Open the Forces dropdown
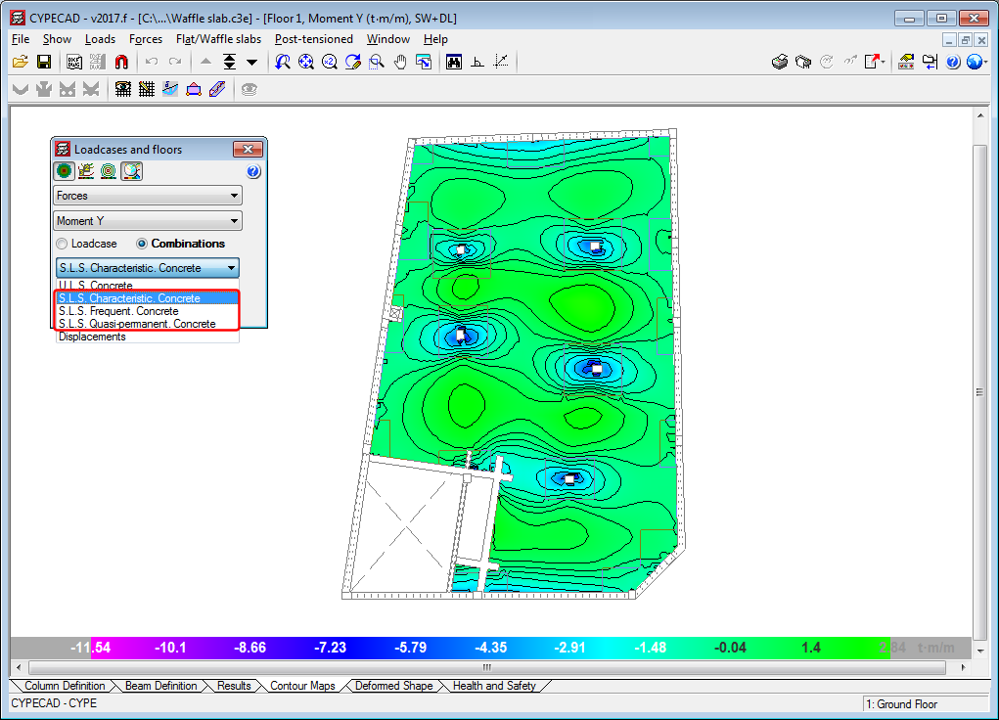This screenshot has width=999, height=720. click(x=147, y=196)
